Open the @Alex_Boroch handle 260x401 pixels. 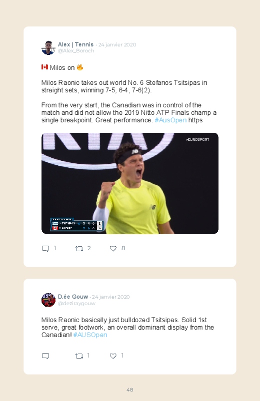coord(76,50)
